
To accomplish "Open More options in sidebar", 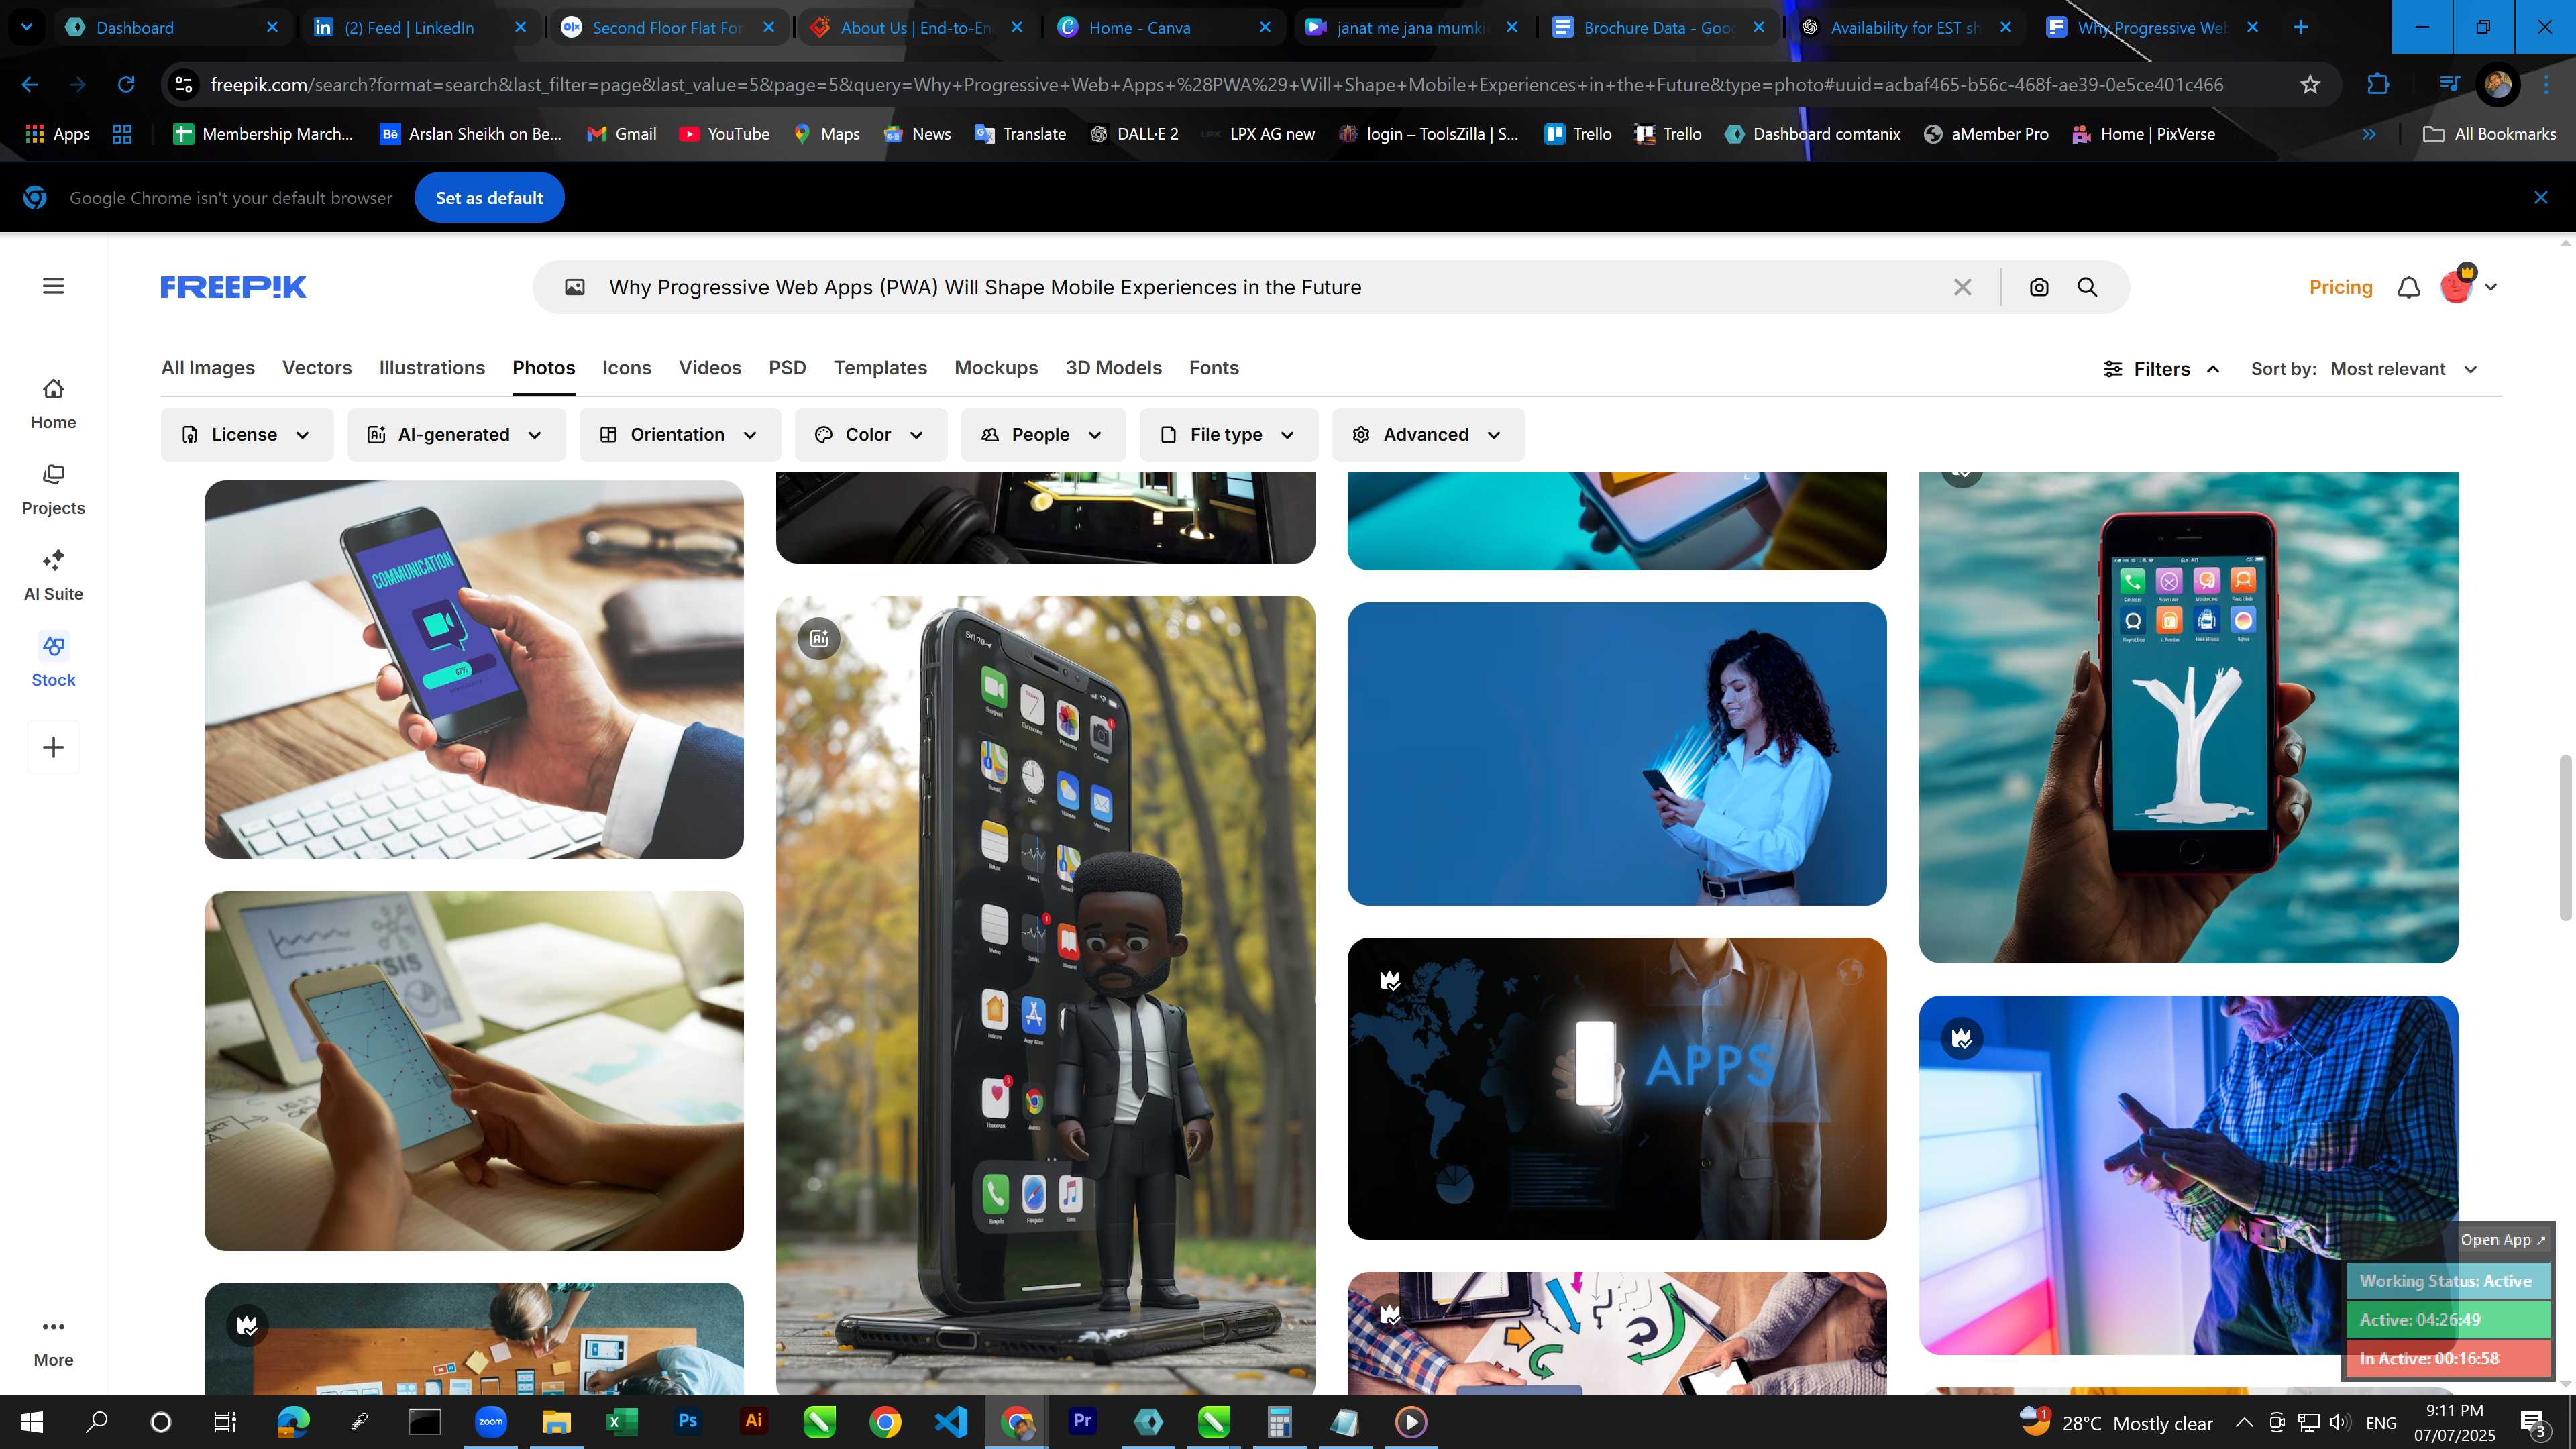I will [53, 1342].
